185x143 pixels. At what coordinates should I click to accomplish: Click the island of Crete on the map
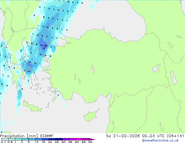[32, 107]
